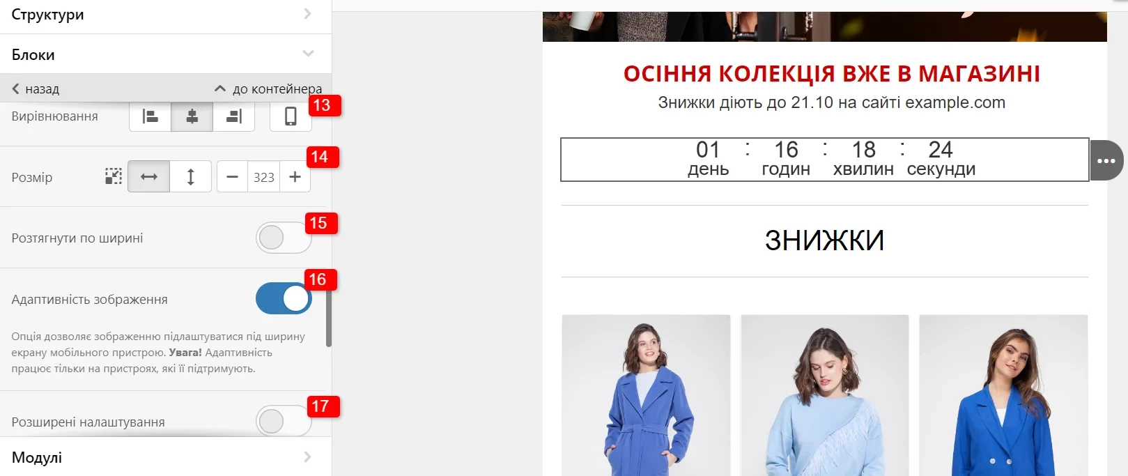Go back with назад link
This screenshot has height=476, width=1128.
tap(36, 89)
